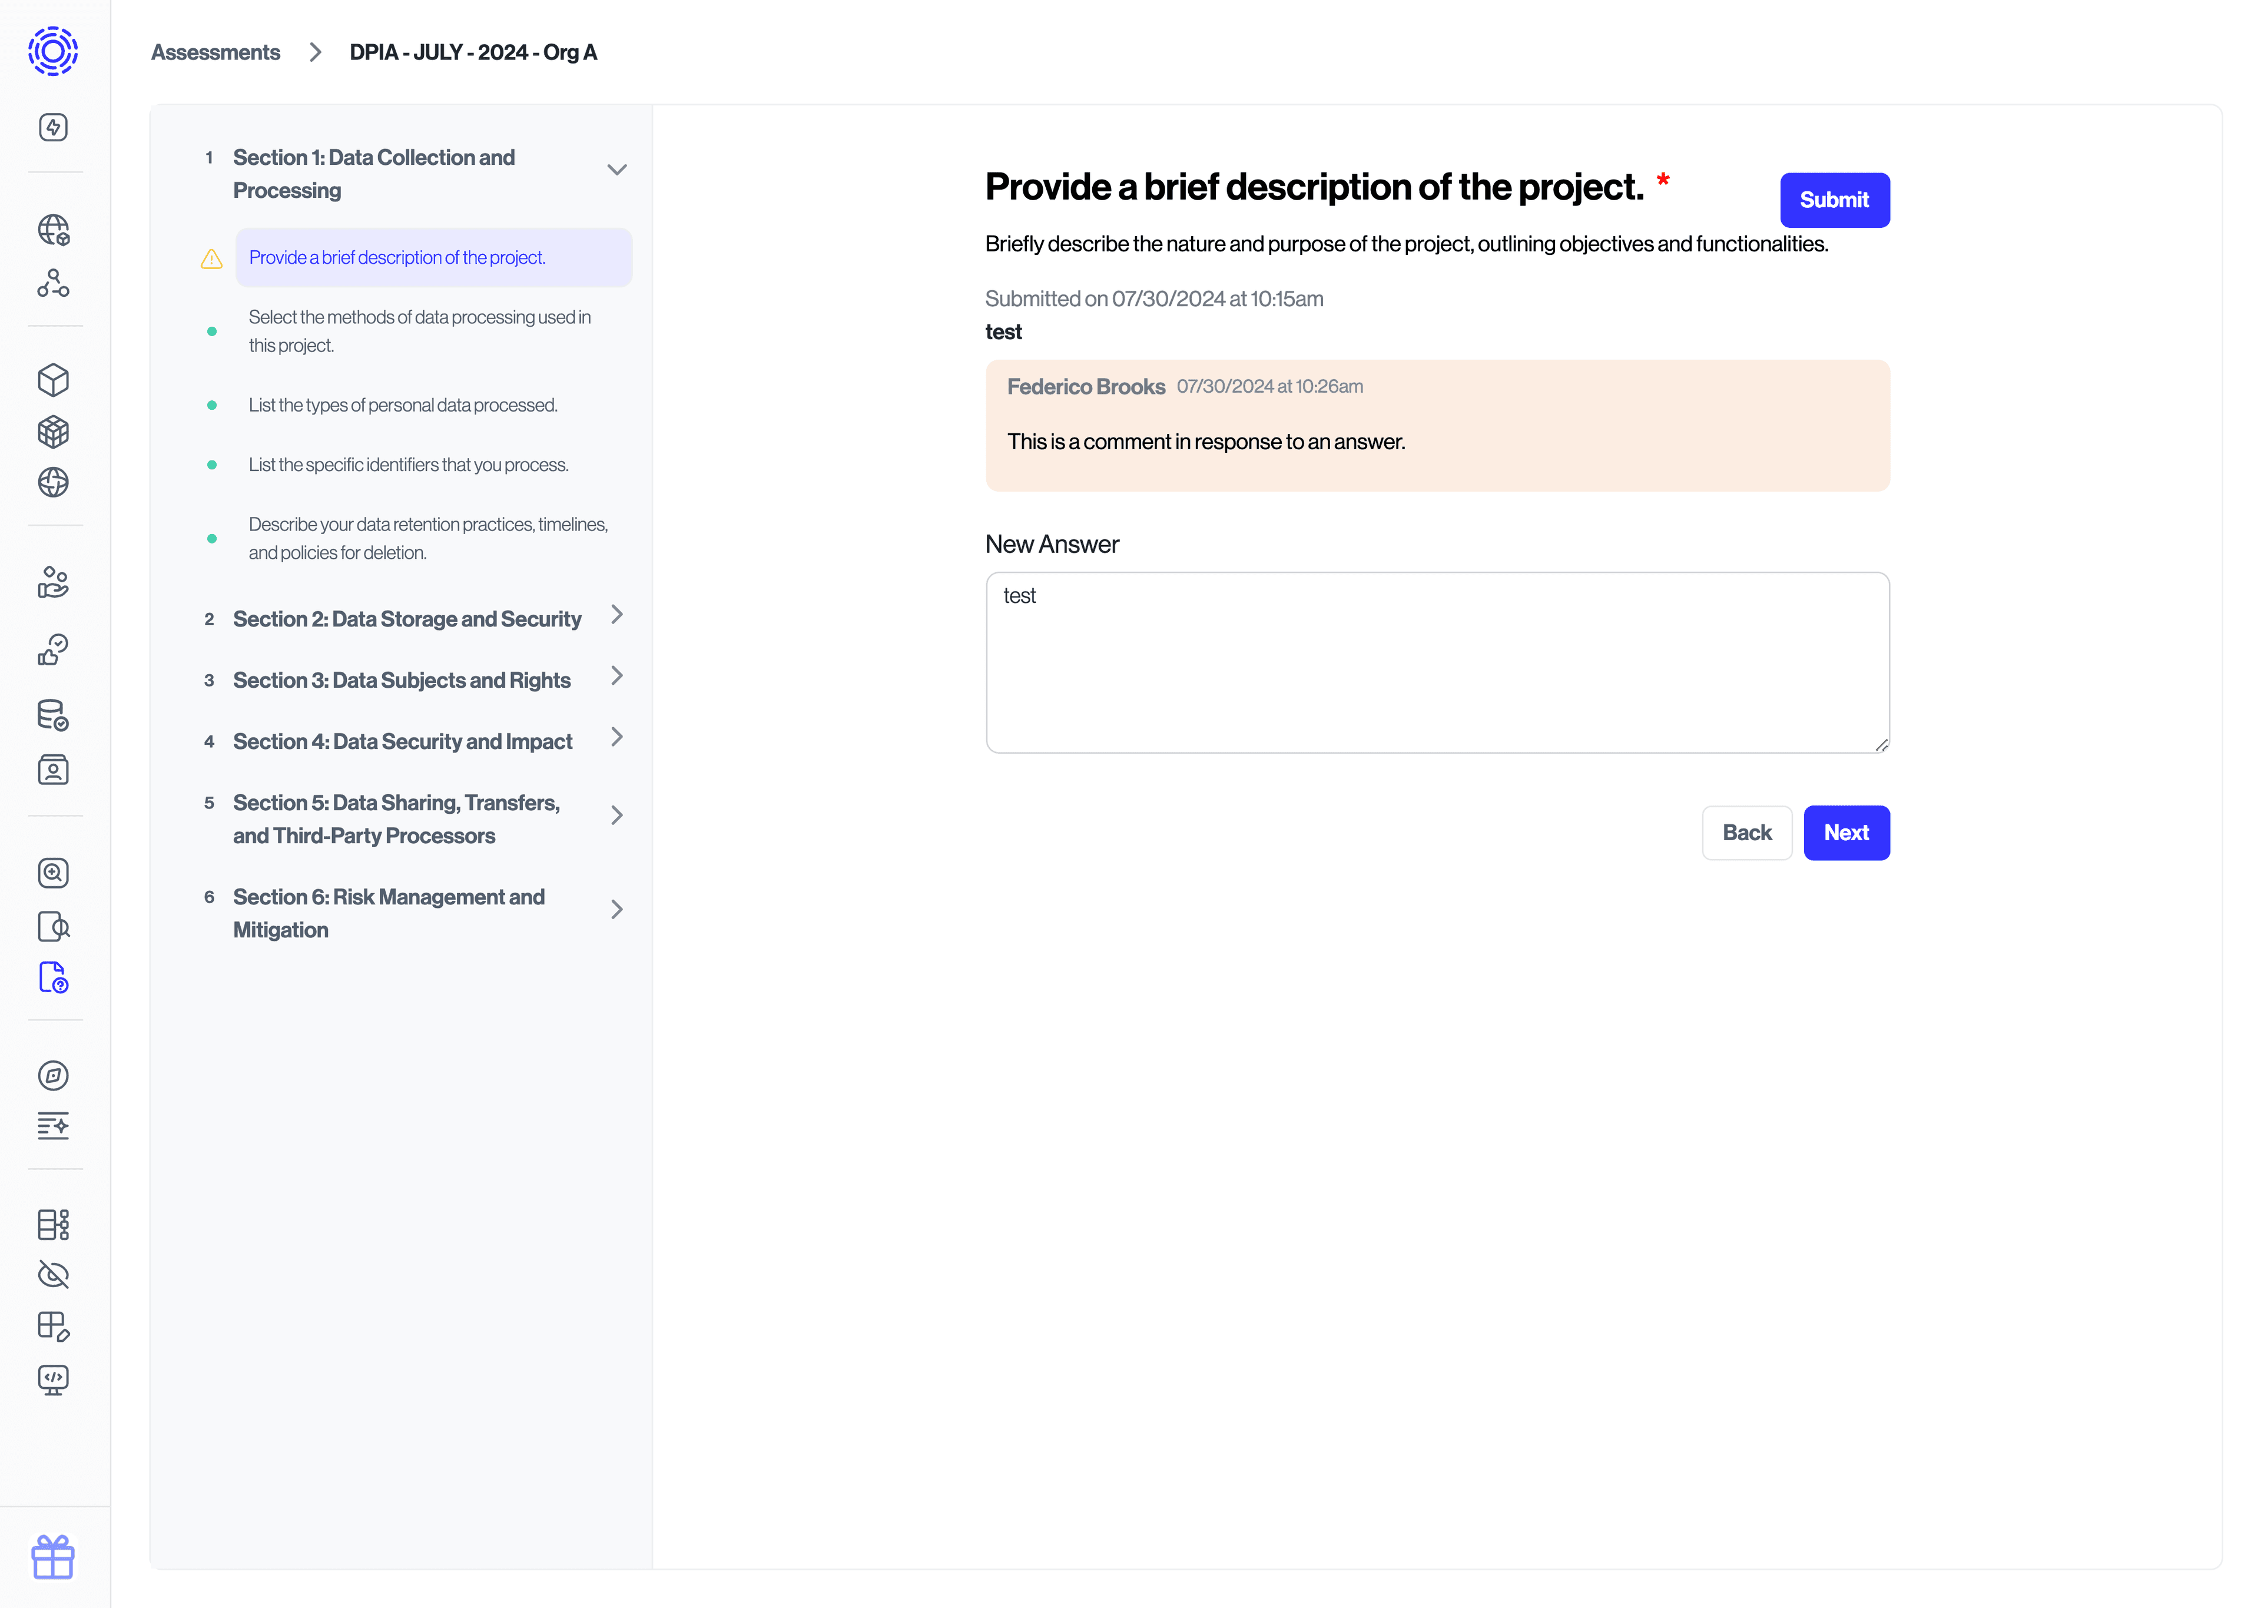Expand Section 2: Data Storage and Security

click(616, 615)
